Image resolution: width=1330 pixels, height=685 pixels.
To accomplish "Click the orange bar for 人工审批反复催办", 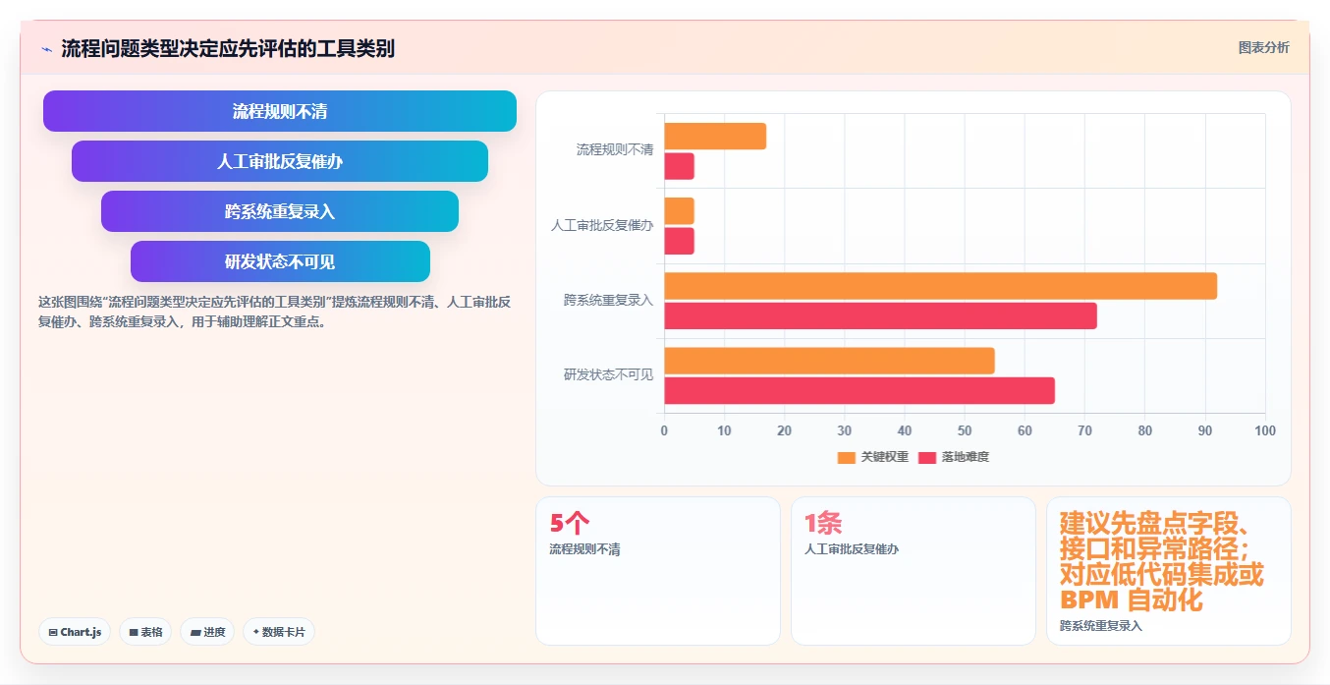I will [680, 211].
